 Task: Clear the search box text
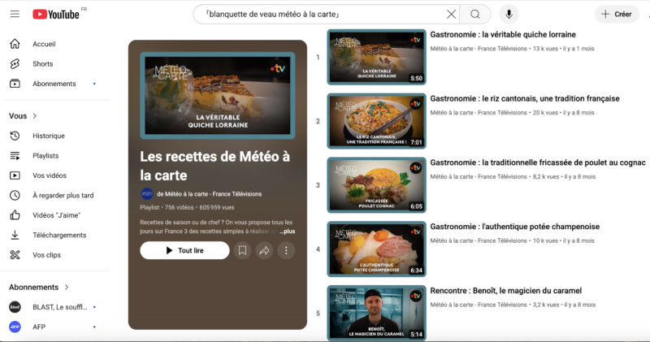point(451,15)
